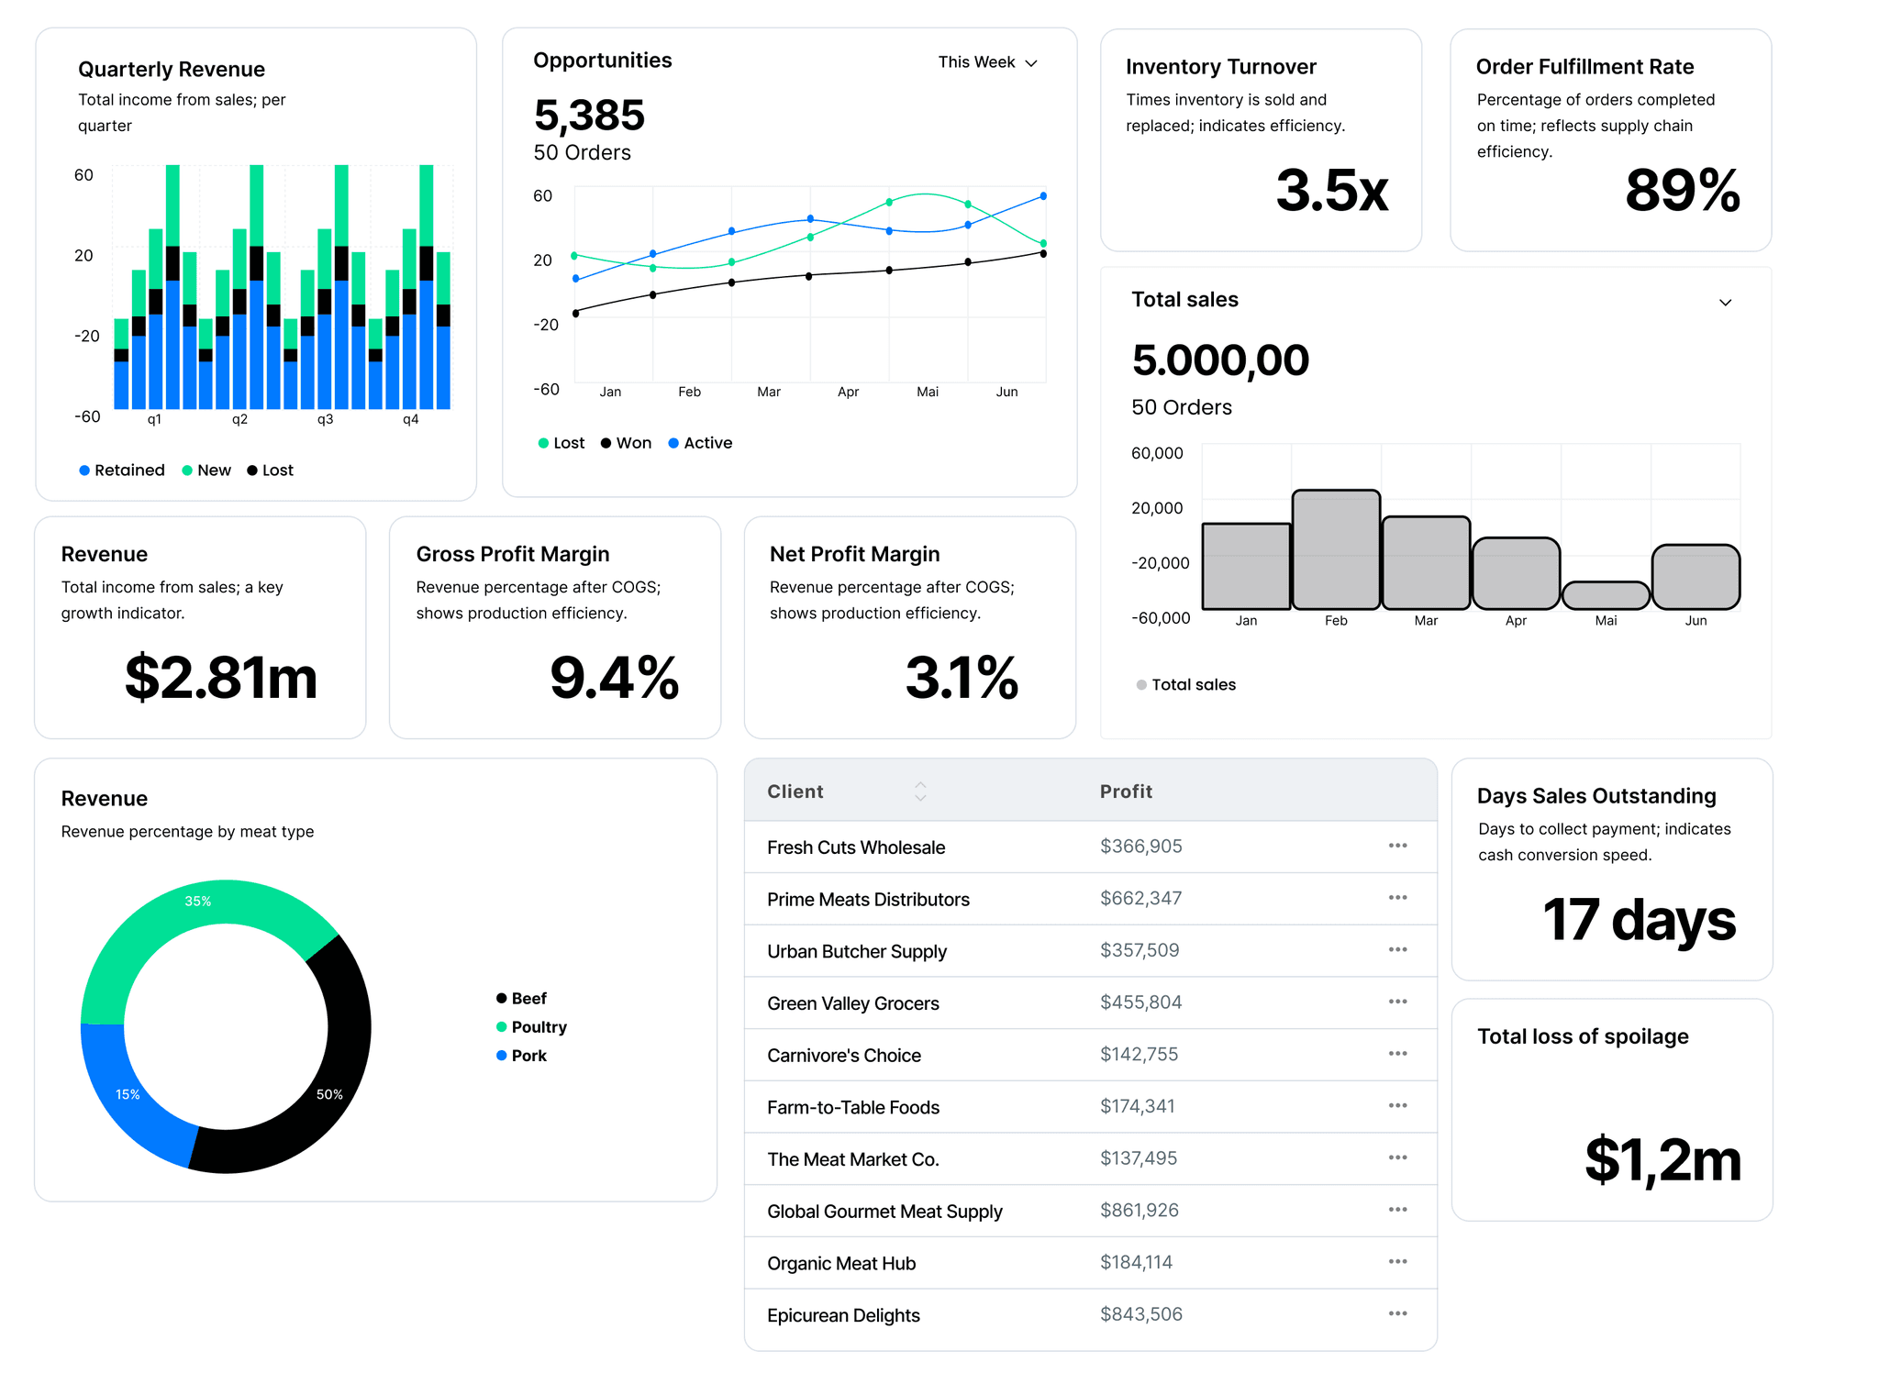The height and width of the screenshot is (1384, 1879).
Task: Select Green Valley Grocers client name
Action: click(x=853, y=1003)
